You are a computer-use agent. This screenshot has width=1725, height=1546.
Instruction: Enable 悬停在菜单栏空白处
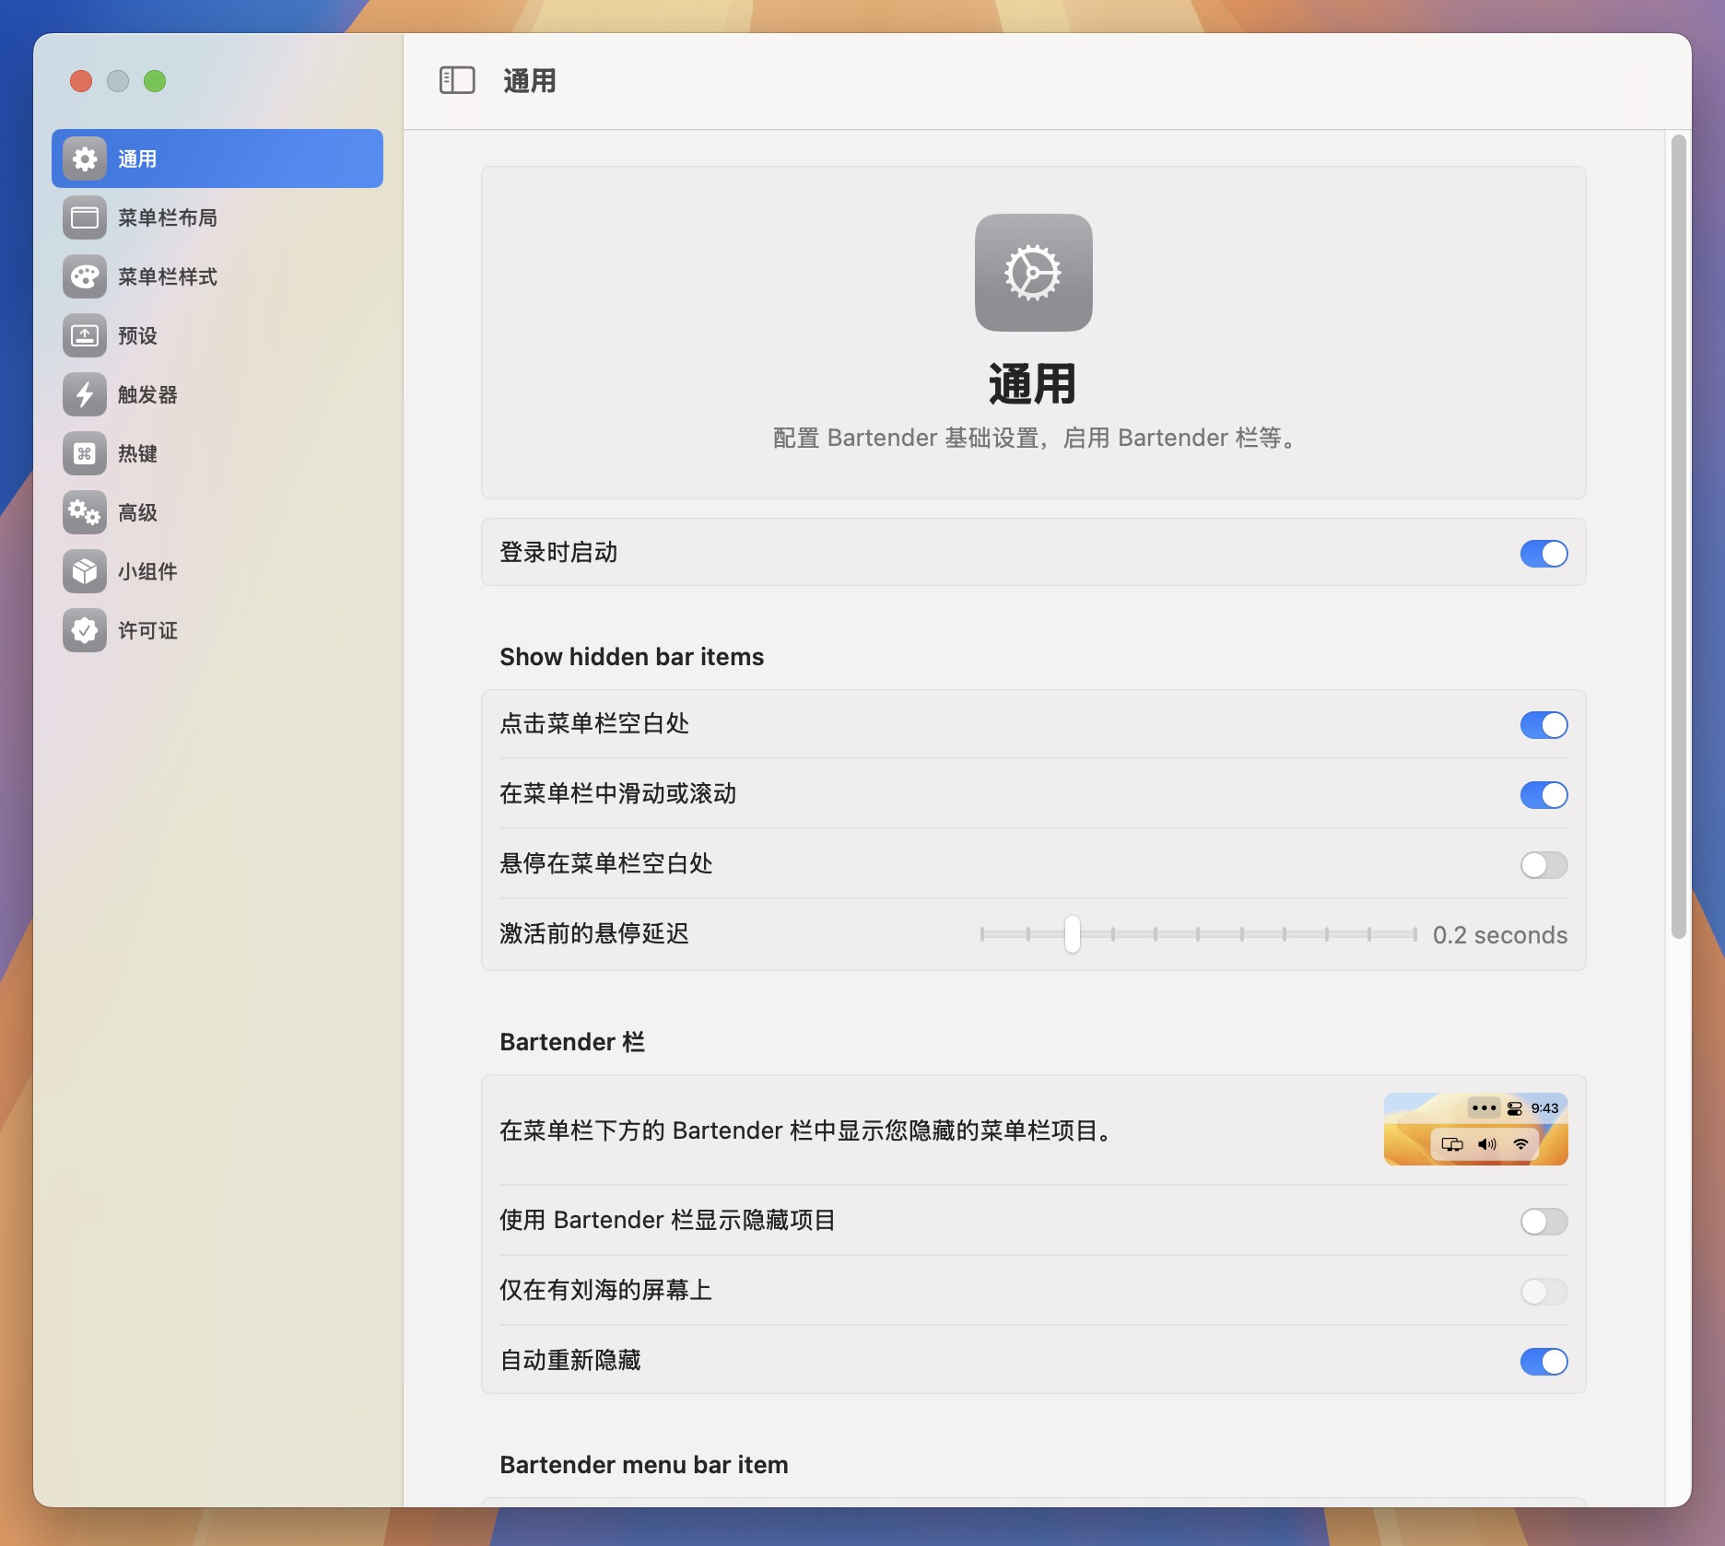point(1543,865)
